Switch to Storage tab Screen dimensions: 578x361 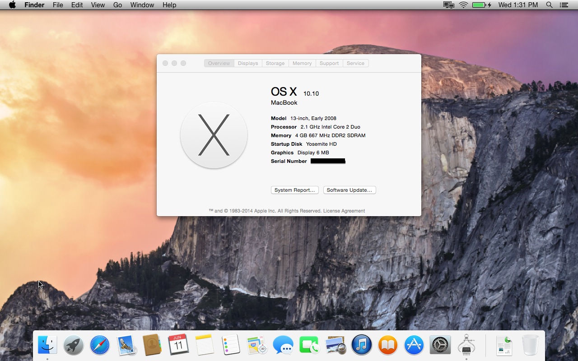(x=275, y=63)
